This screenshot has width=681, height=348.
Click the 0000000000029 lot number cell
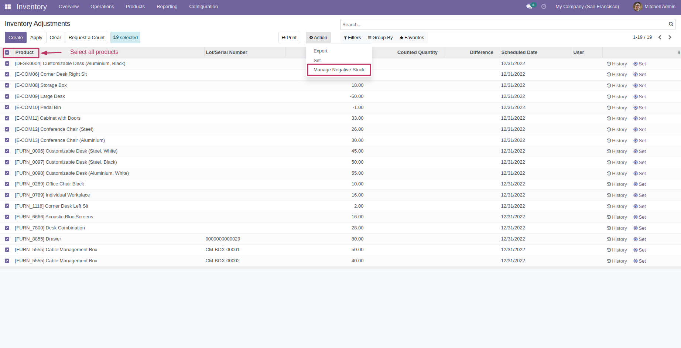point(223,239)
